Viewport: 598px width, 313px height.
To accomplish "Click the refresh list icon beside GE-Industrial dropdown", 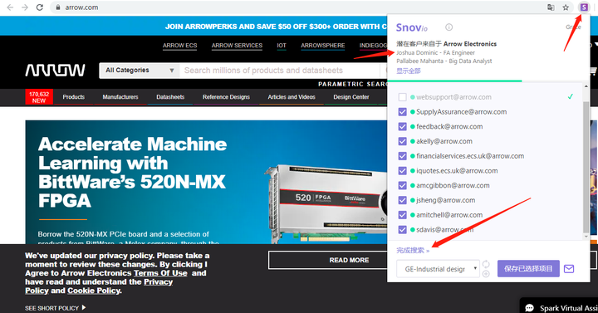I will coord(486,264).
